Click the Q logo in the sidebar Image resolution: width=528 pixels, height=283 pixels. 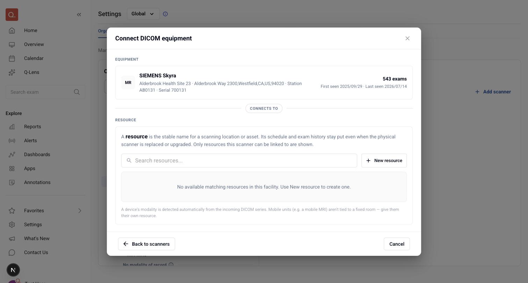pos(12,15)
